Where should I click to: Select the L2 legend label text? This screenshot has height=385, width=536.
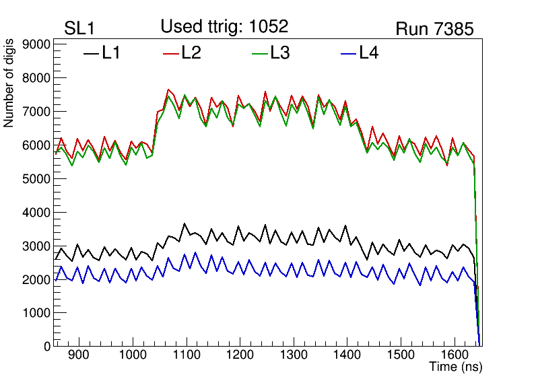point(191,53)
